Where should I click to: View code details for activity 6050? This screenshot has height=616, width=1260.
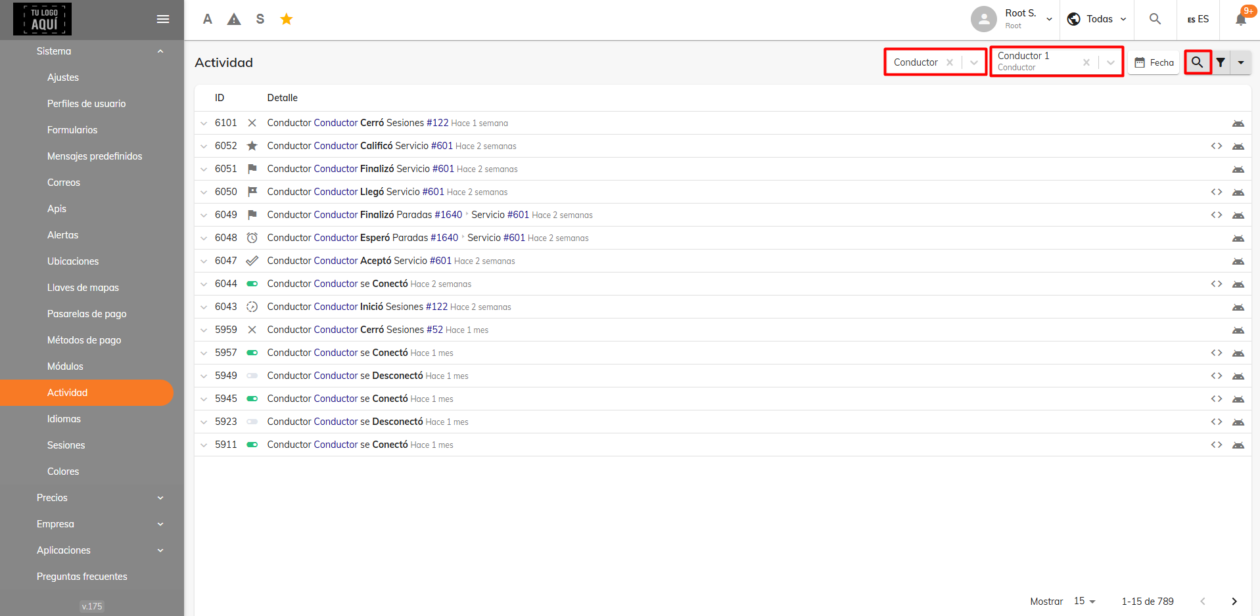point(1217,192)
